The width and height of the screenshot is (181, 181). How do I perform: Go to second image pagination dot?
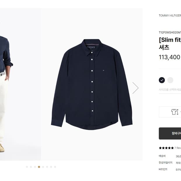pyautogui.click(x=31, y=167)
